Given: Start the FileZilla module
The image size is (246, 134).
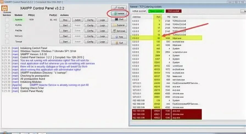Looking at the screenshot, I should click(65, 31).
